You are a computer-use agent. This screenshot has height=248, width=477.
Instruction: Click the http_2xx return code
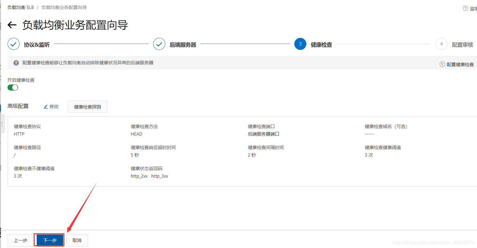tap(139, 176)
